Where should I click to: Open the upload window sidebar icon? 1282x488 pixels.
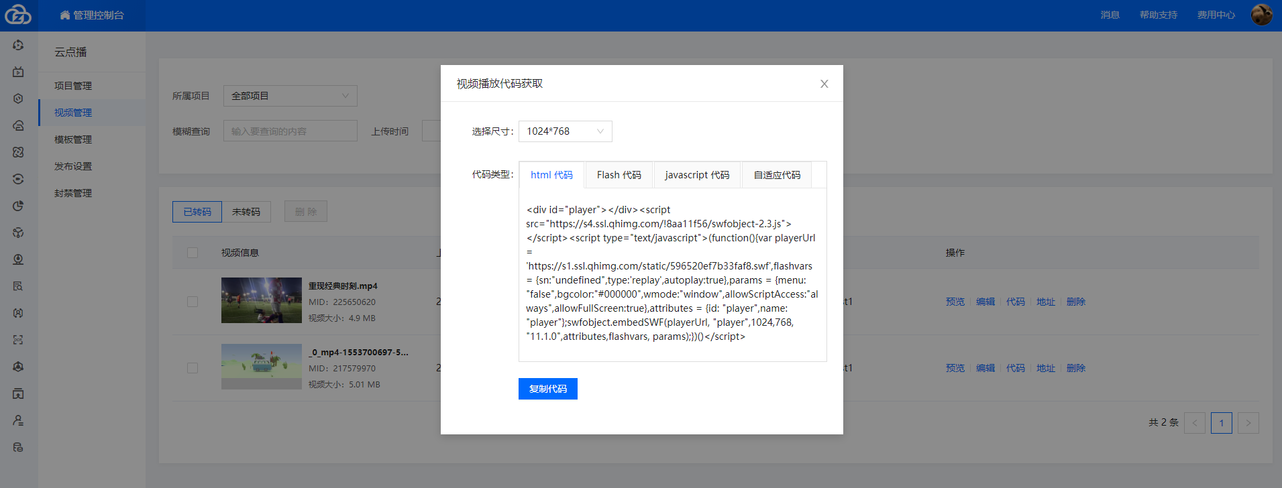point(18,393)
